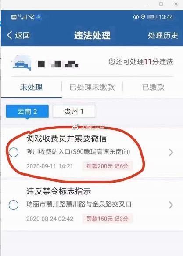The height and width of the screenshot is (256, 183).
Task: Click the Wi-Fi signal icon
Action: click(31, 17)
